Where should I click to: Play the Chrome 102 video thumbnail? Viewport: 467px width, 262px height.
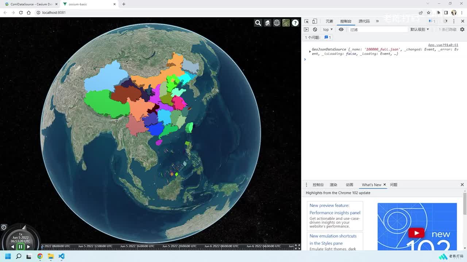[417, 233]
